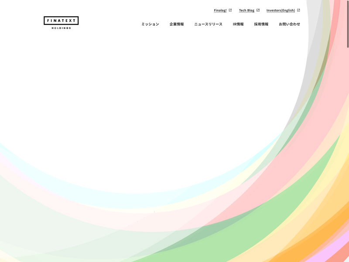Open ニュースリリース from the nav bar

208,24
